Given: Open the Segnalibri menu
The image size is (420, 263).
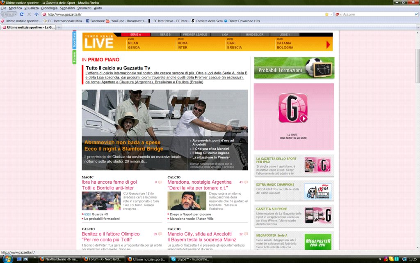Looking at the screenshot, I should (67, 8).
